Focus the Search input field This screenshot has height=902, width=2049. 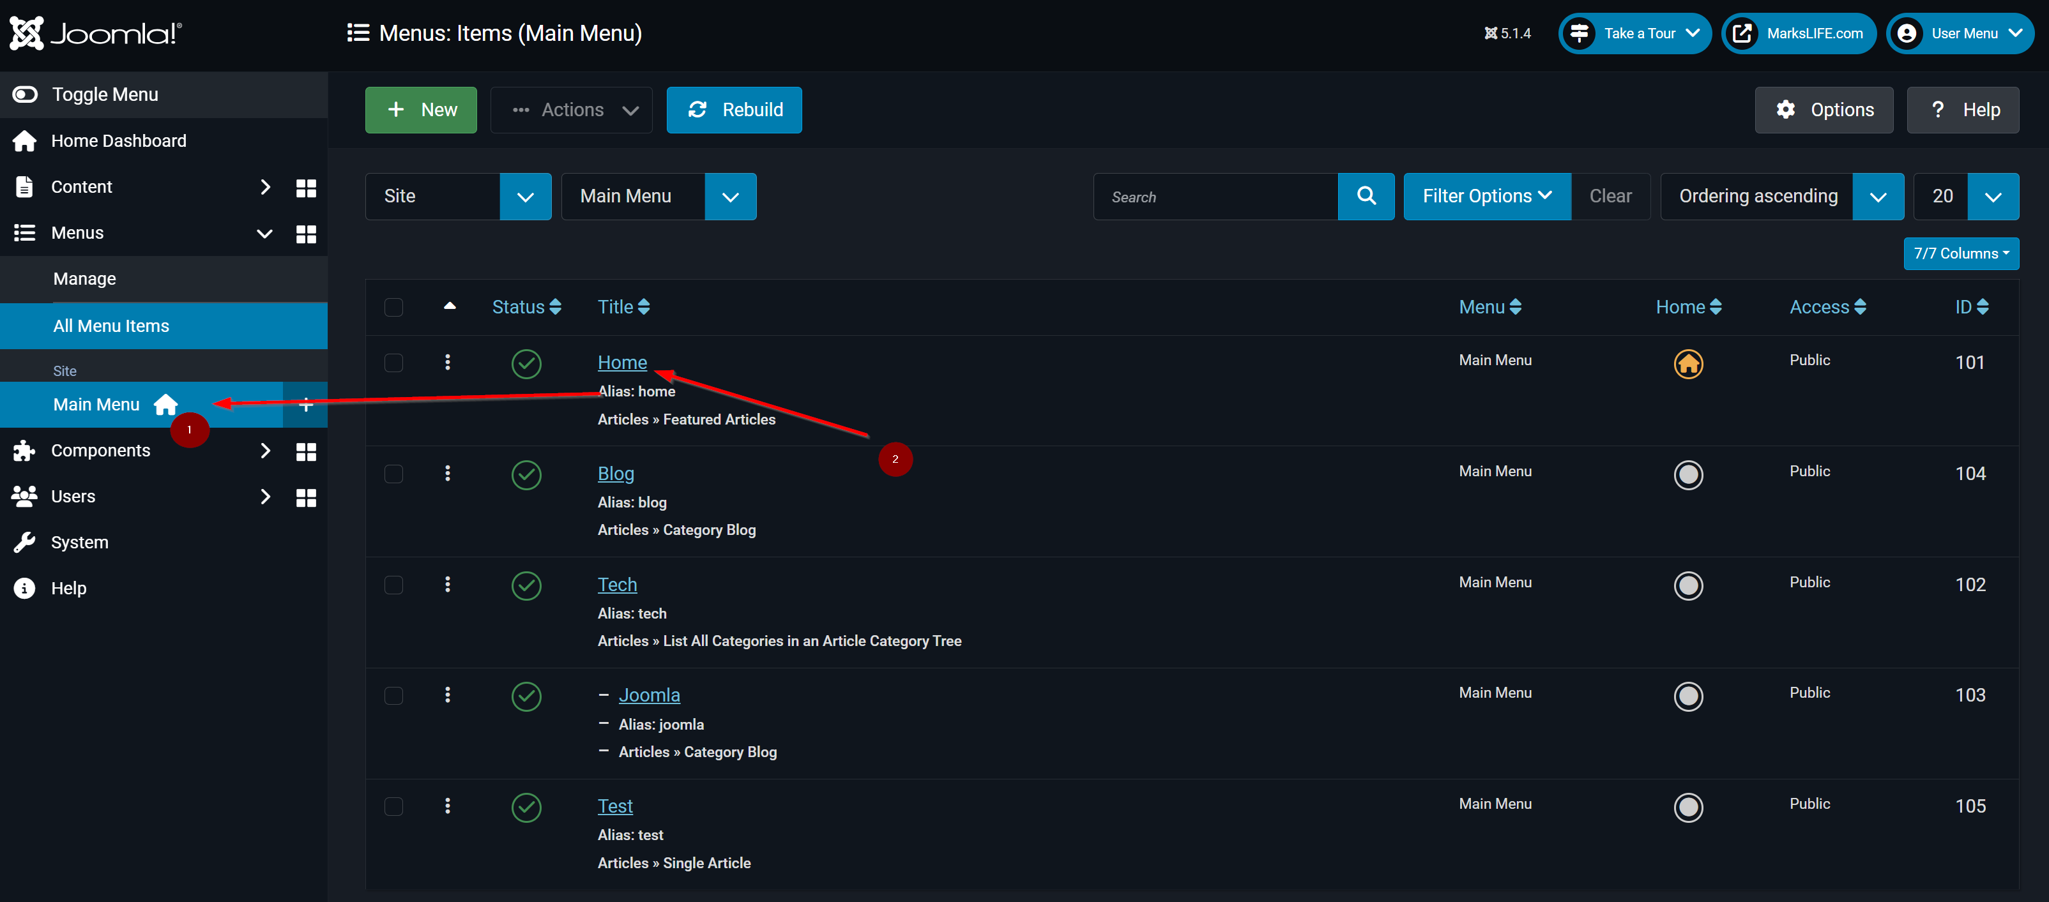1215,196
